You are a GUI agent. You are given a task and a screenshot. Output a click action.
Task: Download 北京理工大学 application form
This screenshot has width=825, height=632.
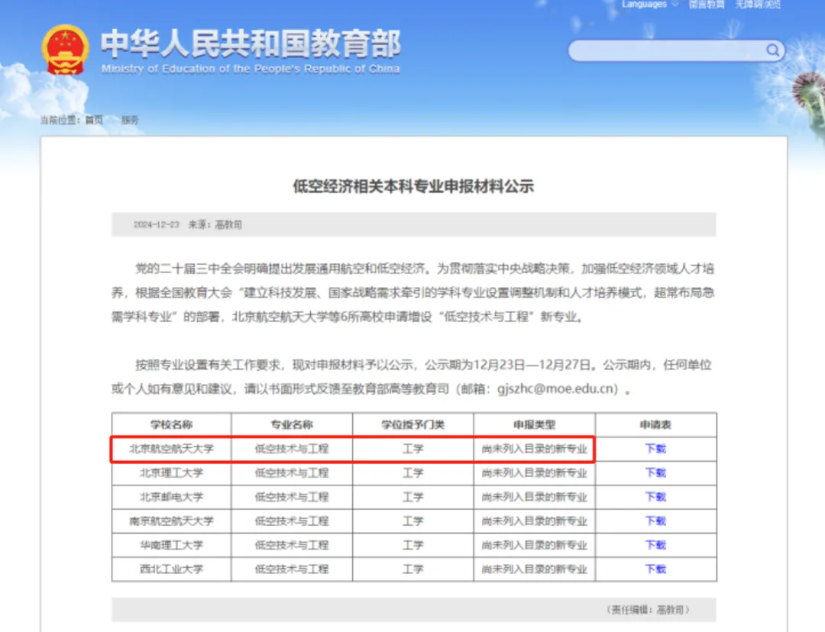coord(655,472)
